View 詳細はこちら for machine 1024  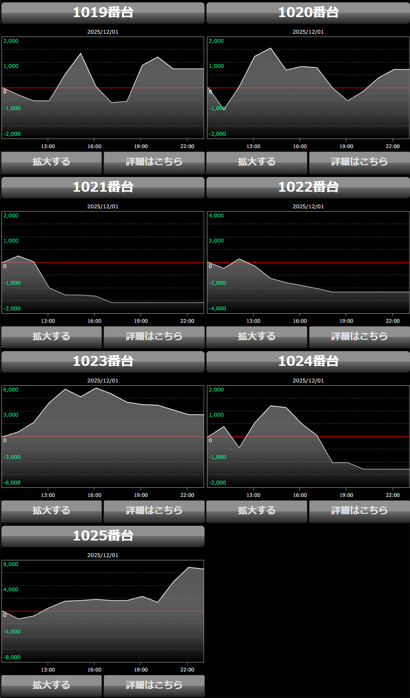coord(359,511)
